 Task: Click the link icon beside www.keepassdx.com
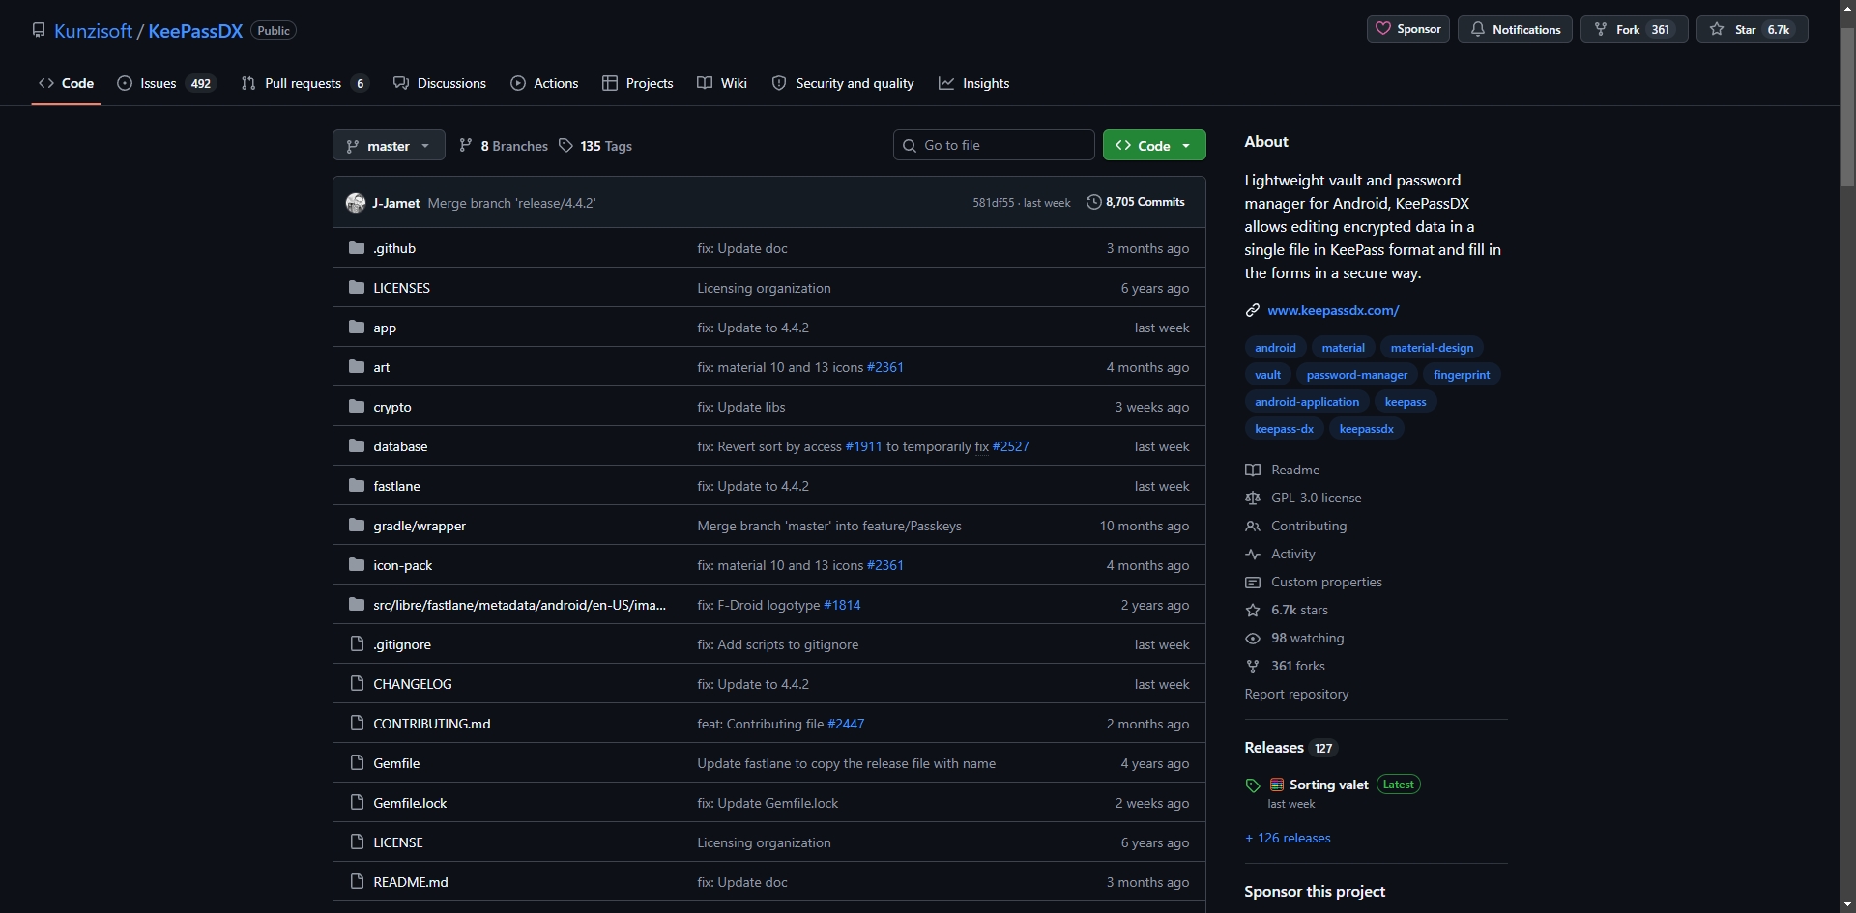[1253, 310]
